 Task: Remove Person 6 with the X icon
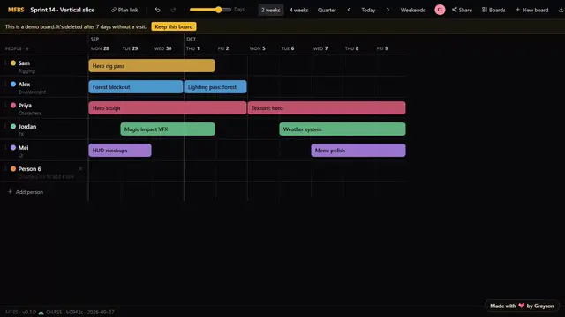point(80,168)
